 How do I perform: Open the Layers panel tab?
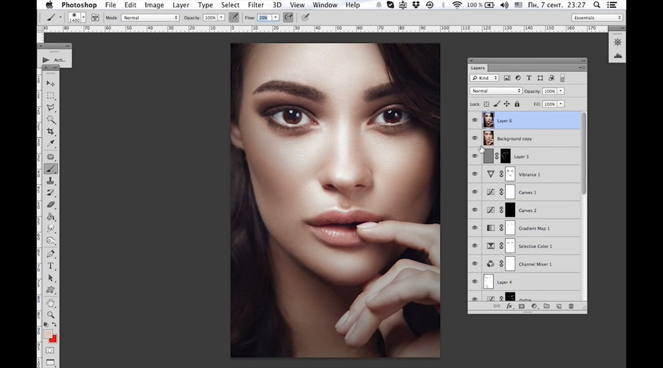point(477,68)
